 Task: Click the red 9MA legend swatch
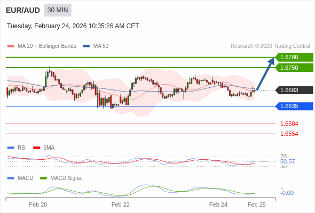pos(36,148)
